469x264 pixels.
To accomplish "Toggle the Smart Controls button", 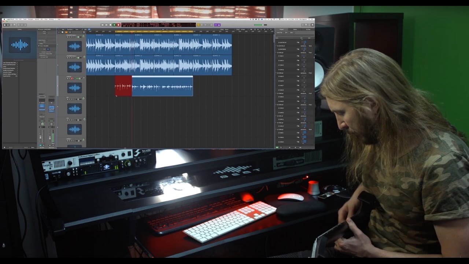I will tap(19, 25).
